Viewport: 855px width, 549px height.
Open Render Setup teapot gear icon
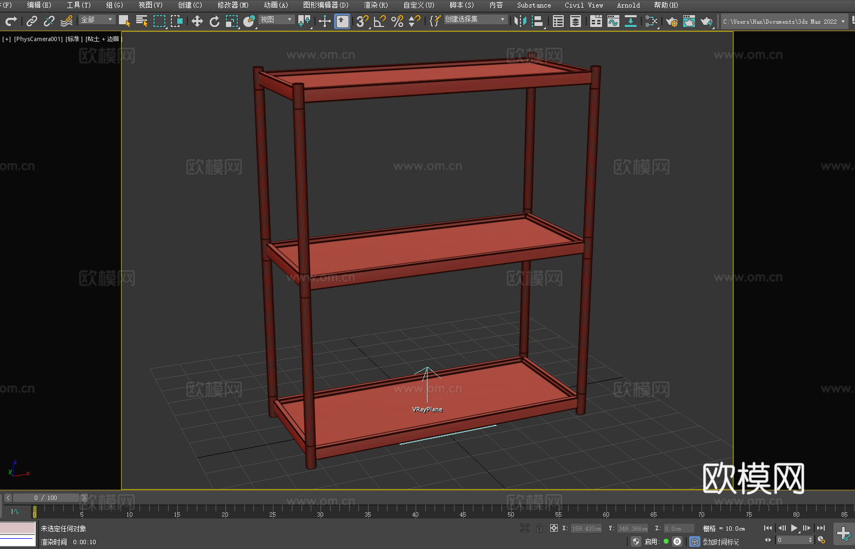[x=672, y=21]
